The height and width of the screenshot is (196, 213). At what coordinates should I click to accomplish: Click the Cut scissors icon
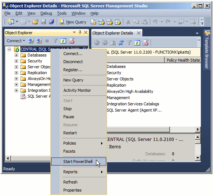click(128, 22)
